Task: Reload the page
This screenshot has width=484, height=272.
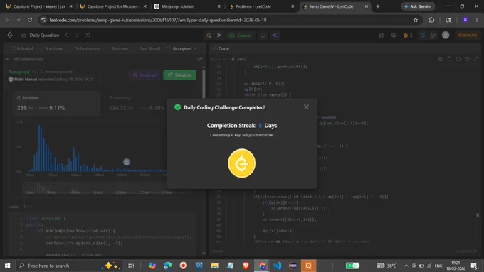Action: coord(30,20)
